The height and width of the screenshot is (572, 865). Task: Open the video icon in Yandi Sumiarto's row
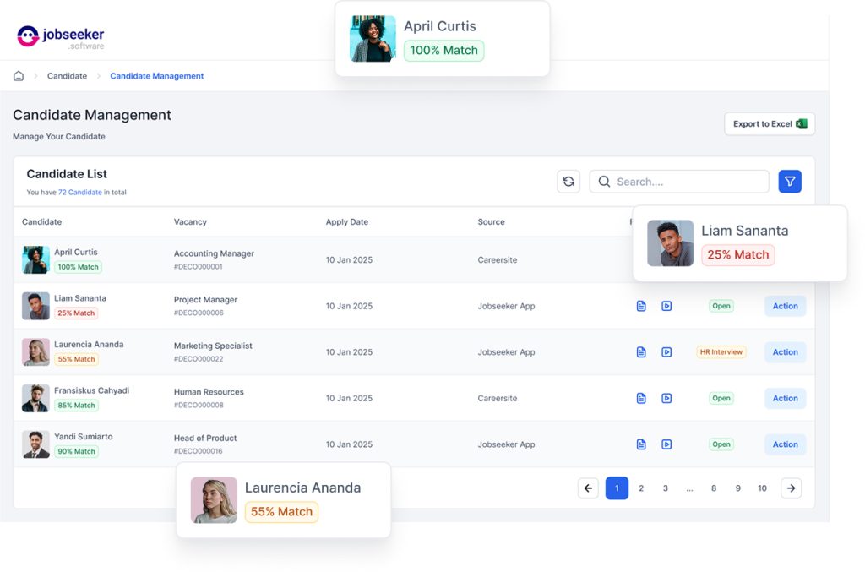coord(666,444)
